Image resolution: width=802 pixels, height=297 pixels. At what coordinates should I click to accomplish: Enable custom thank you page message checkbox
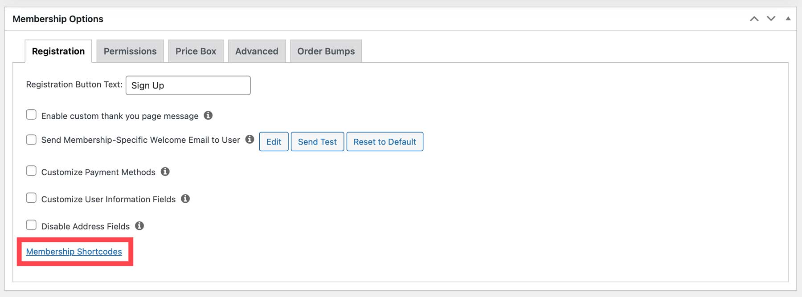click(x=31, y=115)
